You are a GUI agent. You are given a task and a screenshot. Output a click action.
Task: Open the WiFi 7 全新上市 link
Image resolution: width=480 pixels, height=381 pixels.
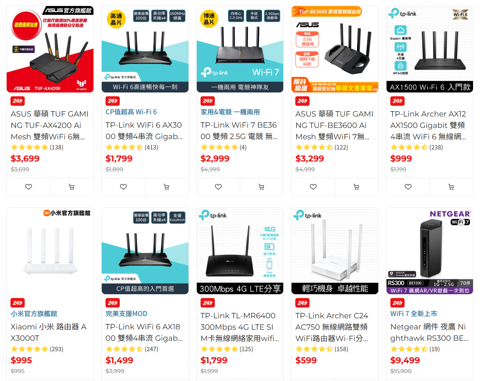pyautogui.click(x=413, y=314)
